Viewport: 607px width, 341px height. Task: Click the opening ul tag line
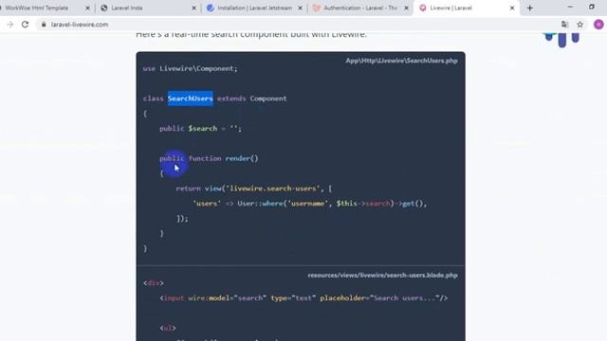click(168, 328)
